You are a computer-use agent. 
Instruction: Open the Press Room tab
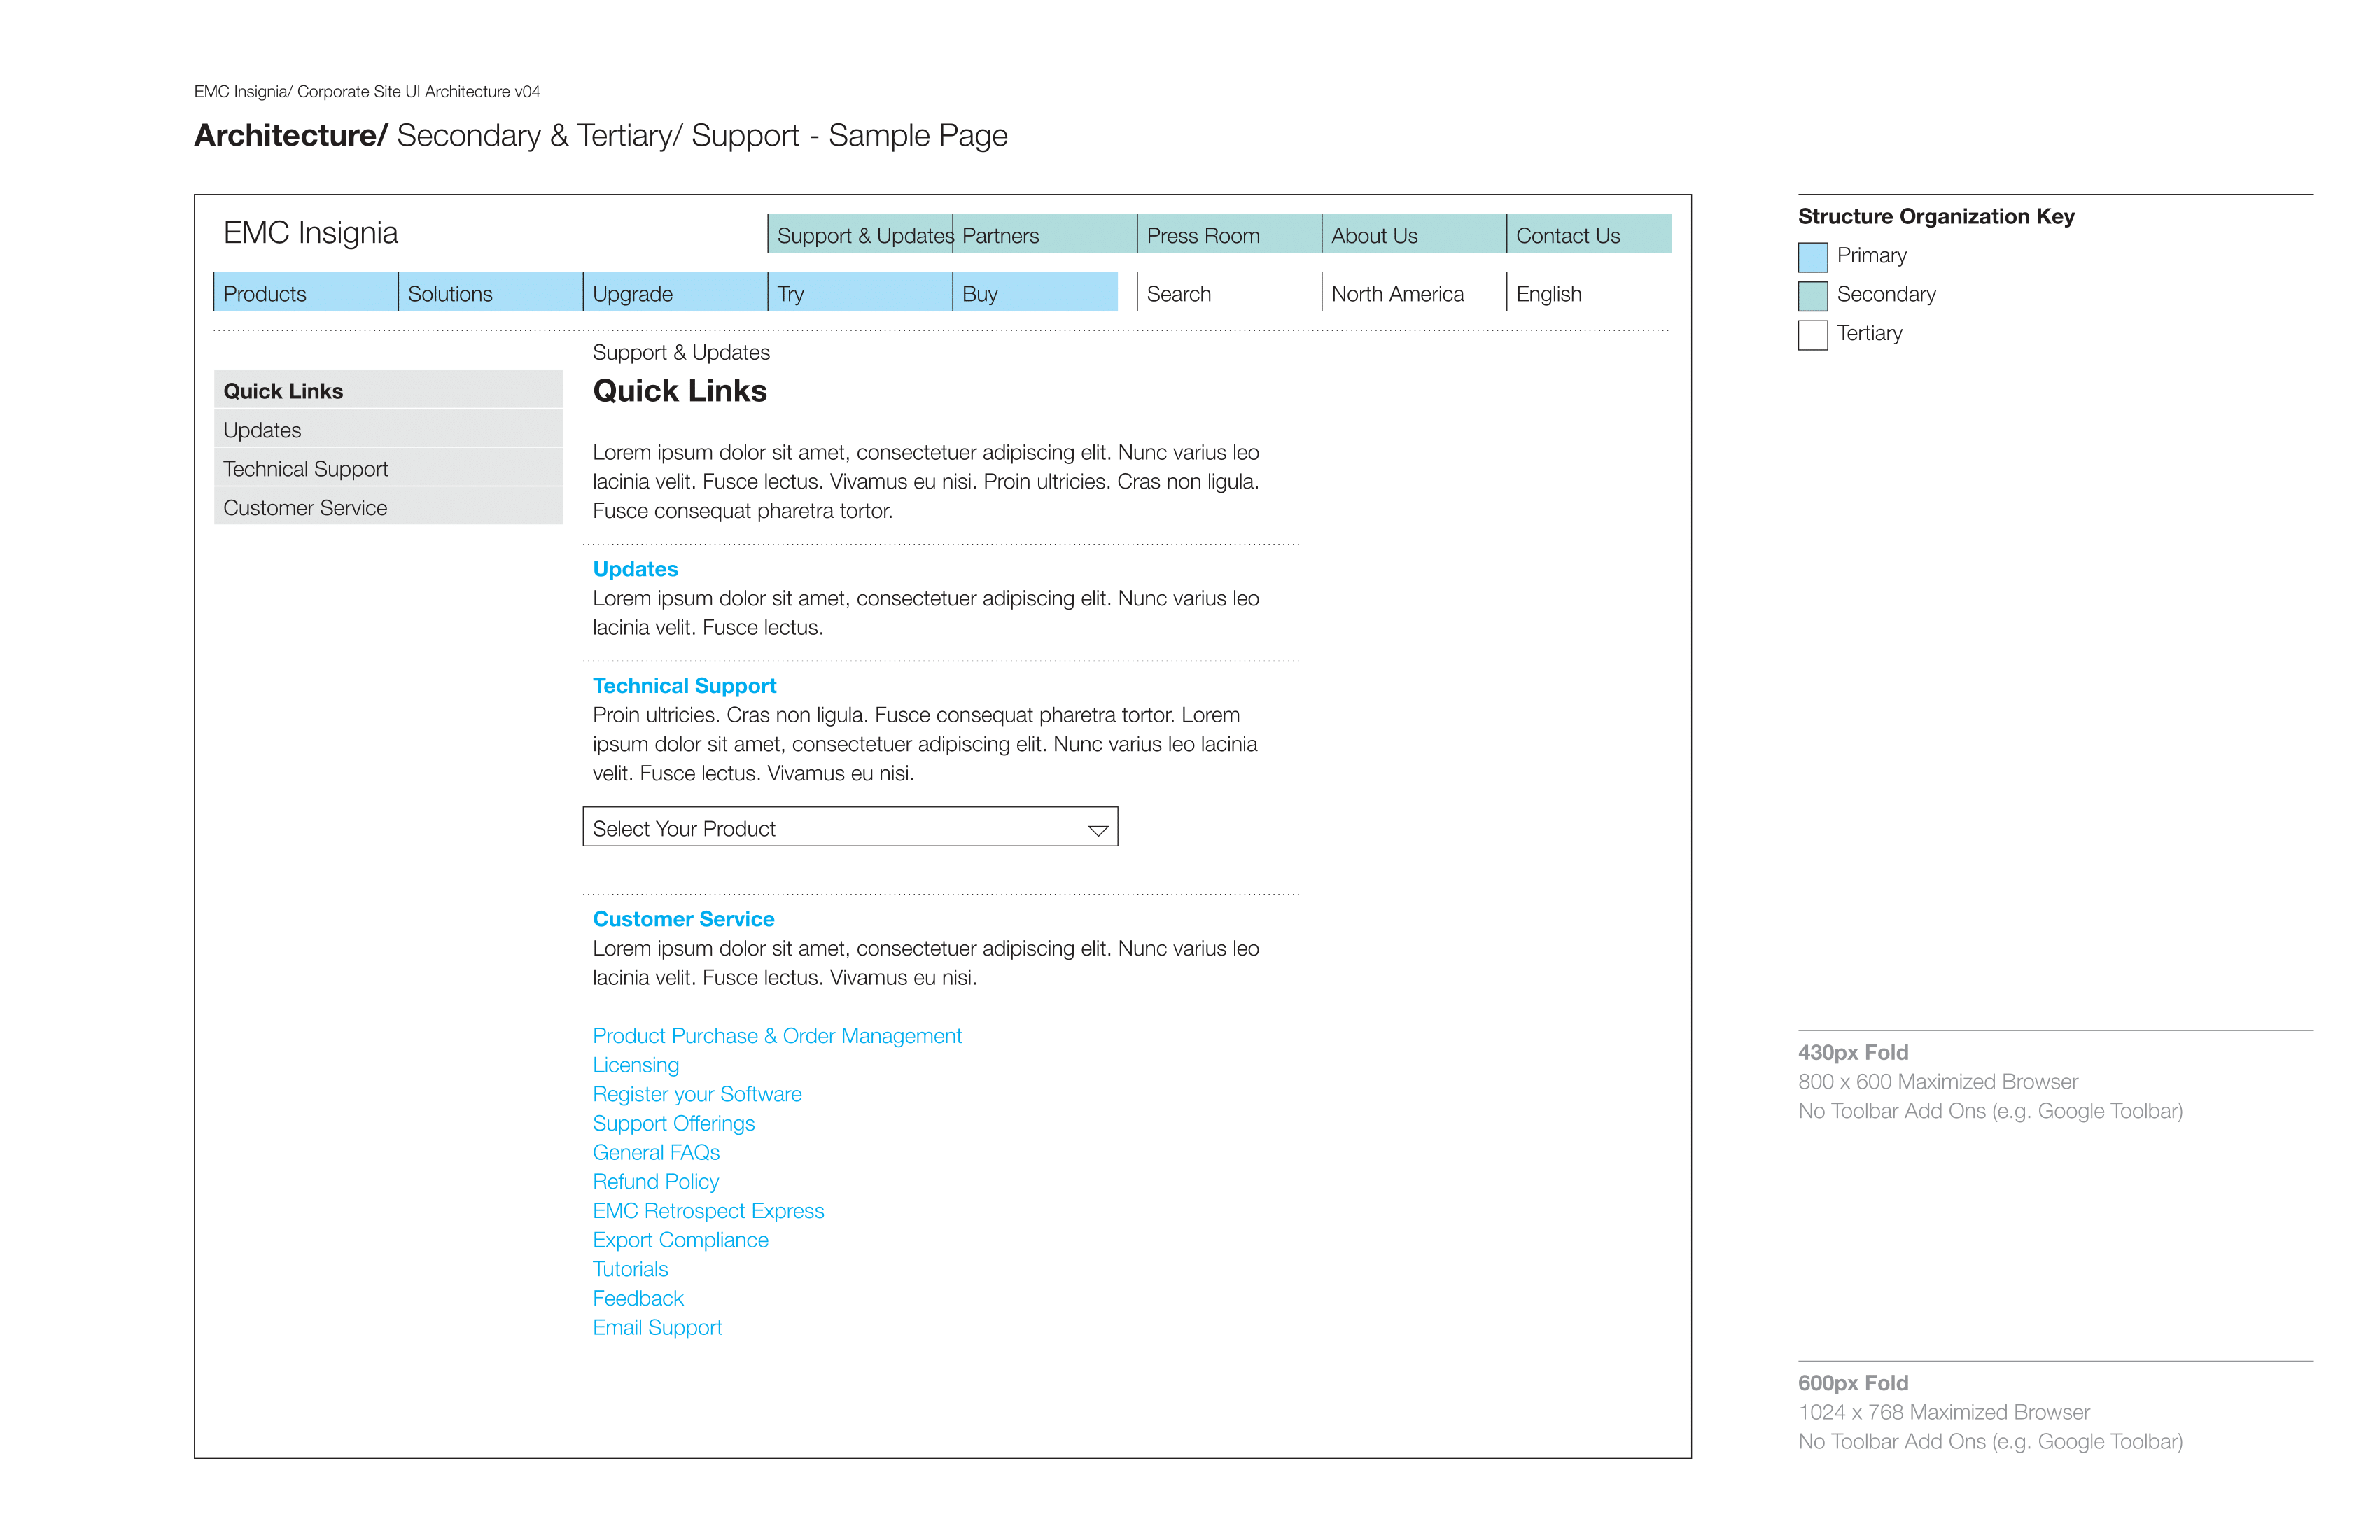tap(1229, 234)
